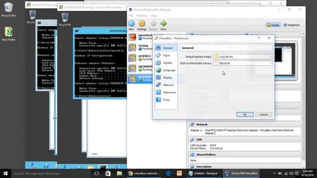Open the Store taskbar icon
Image resolution: width=317 pixels, height=178 pixels.
[x=108, y=174]
